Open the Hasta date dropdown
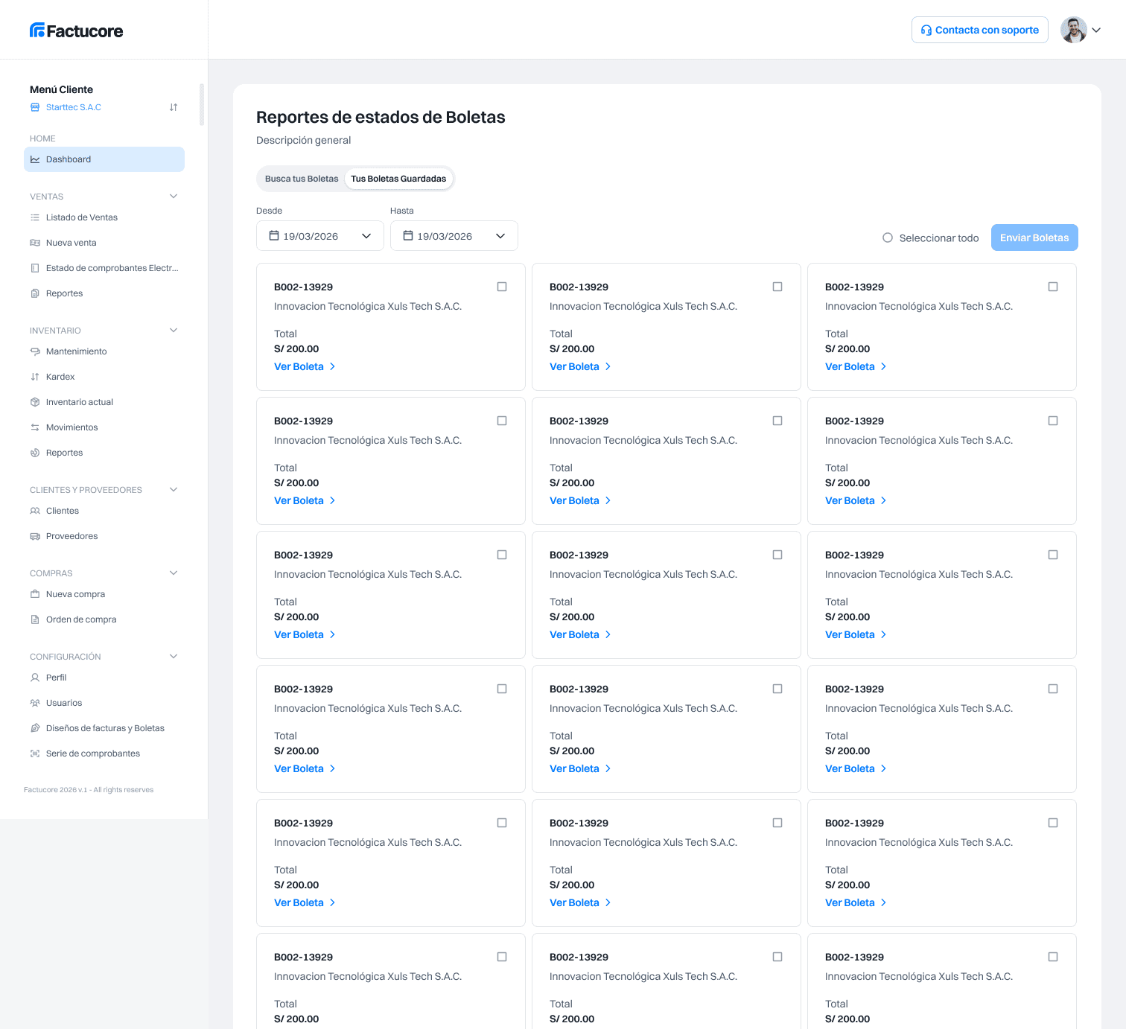Image resolution: width=1126 pixels, height=1029 pixels. pyautogui.click(x=454, y=236)
